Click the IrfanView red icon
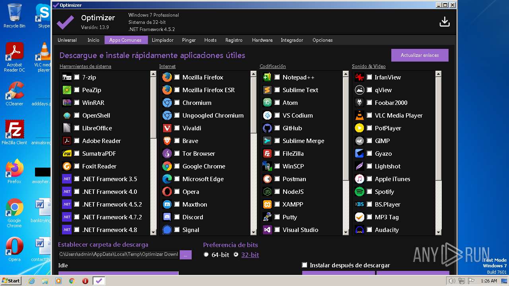 (x=359, y=77)
